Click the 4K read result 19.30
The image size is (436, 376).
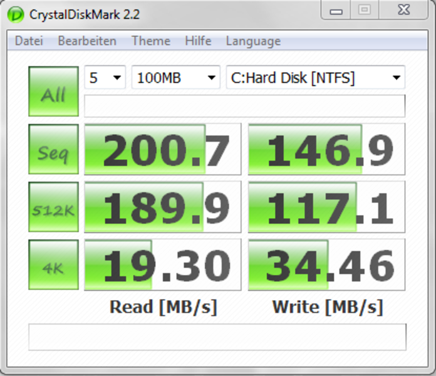[x=163, y=264]
